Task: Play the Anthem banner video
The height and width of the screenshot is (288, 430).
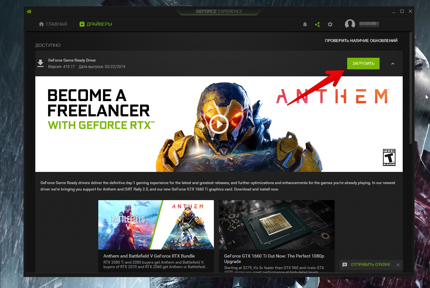Action: click(219, 124)
